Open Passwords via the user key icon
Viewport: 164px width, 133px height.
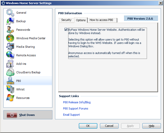tap(10, 30)
